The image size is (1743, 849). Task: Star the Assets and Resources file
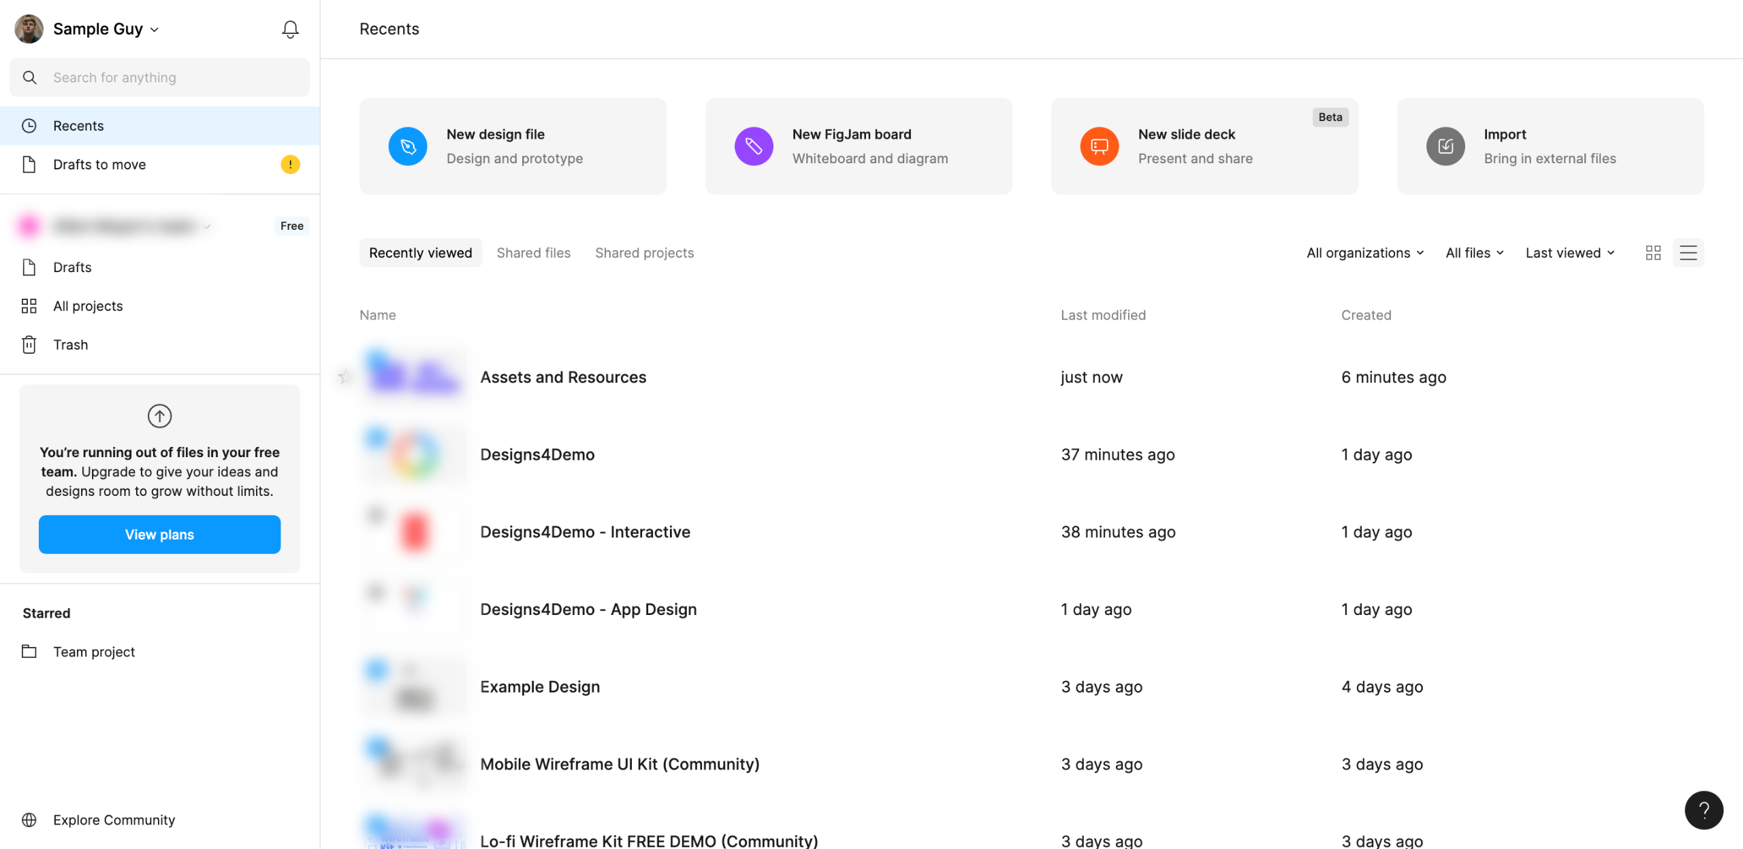pos(345,377)
